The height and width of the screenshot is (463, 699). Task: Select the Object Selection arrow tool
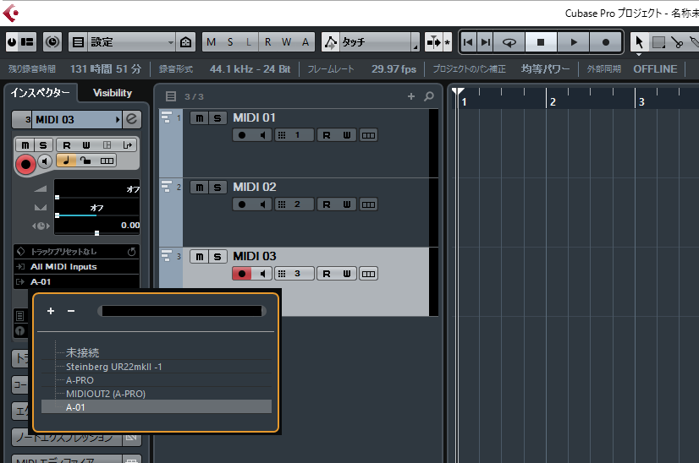(x=639, y=42)
